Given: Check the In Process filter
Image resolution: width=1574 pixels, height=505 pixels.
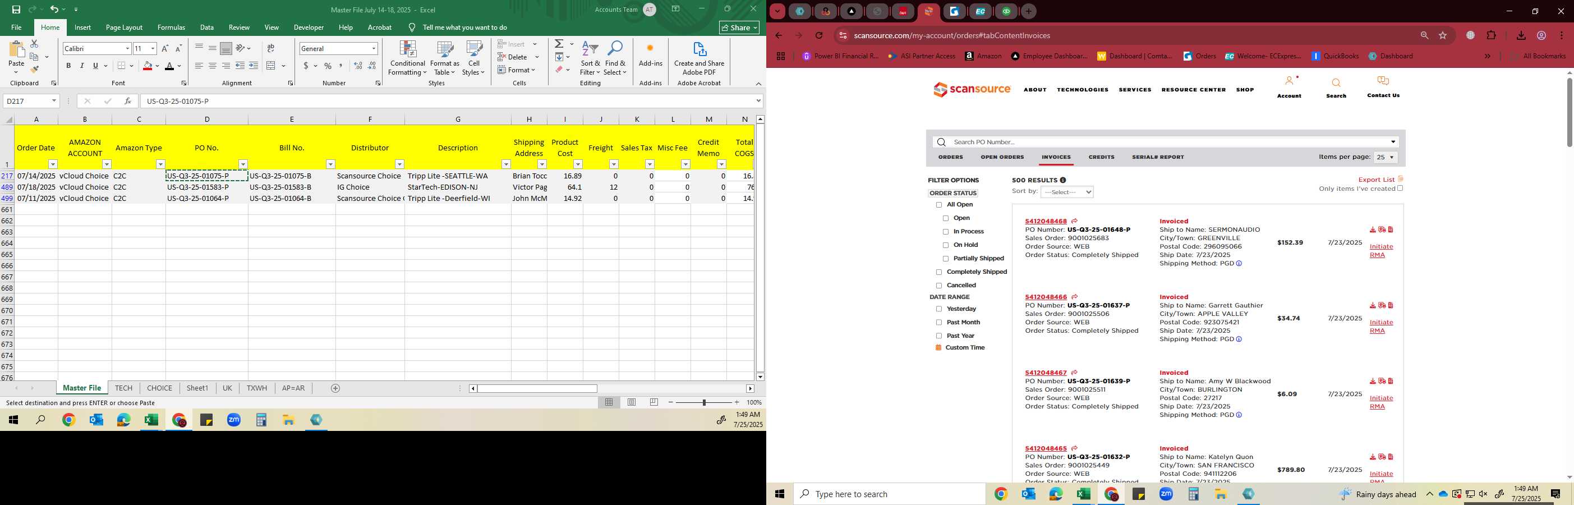Looking at the screenshot, I should point(946,232).
